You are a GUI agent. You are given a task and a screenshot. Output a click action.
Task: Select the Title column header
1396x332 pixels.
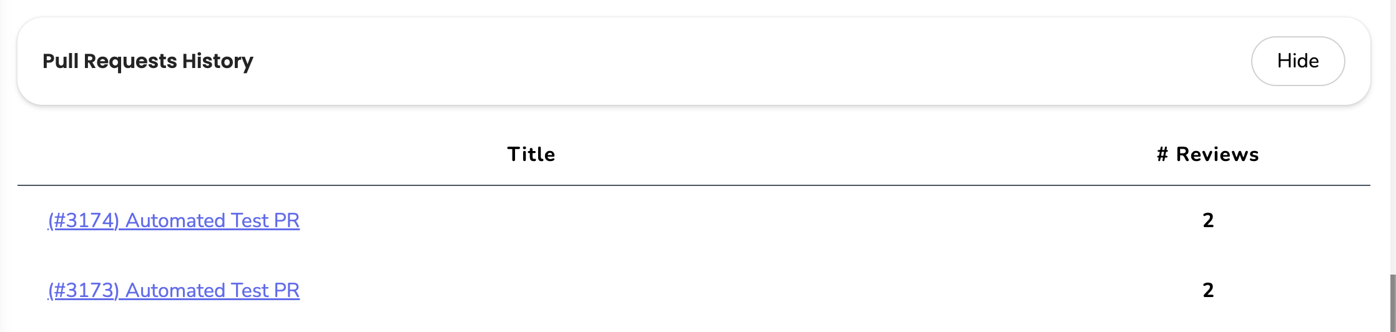(531, 154)
